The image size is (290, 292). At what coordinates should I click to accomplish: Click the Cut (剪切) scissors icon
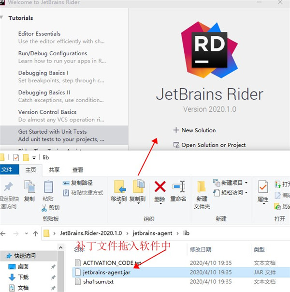(44, 208)
